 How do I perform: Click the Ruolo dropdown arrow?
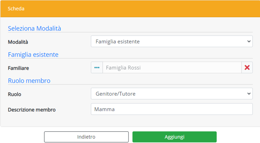pyautogui.click(x=249, y=93)
